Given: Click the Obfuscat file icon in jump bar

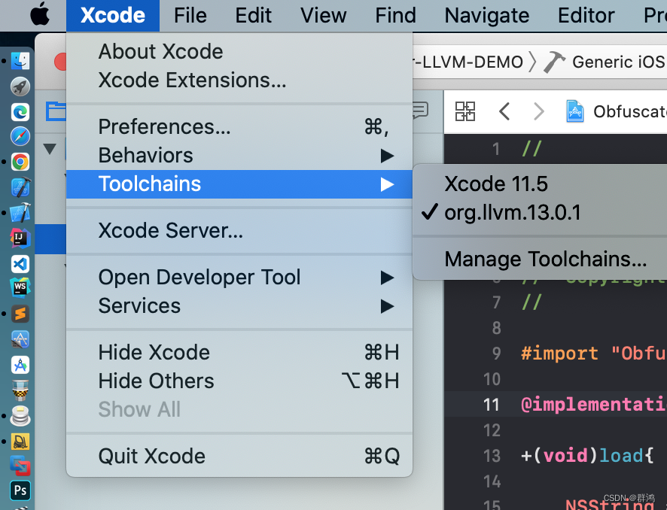Looking at the screenshot, I should point(574,111).
